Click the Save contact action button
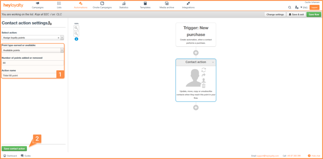Viewport: 323px width, 159px height. point(14,149)
